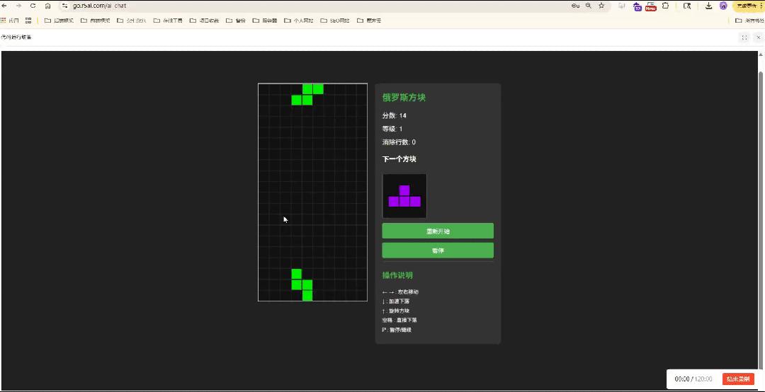Click the cleared lines text 消除行数: 0
This screenshot has height=392, width=765.
[x=399, y=142]
